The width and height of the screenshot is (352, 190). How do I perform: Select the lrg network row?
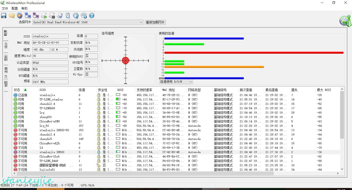pos(176,113)
